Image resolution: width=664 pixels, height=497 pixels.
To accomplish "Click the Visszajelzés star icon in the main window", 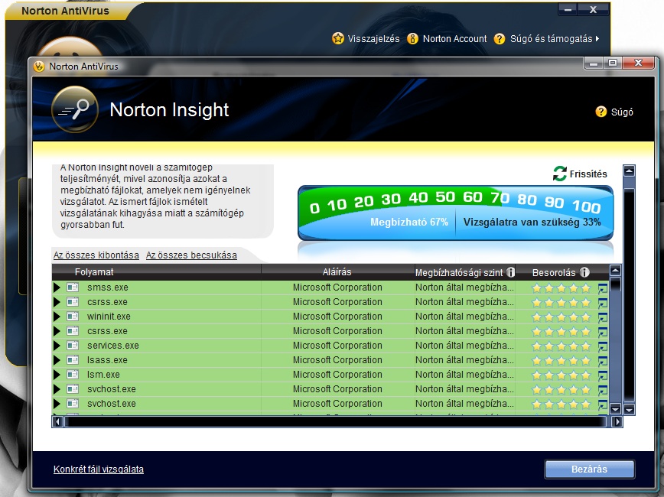I will [338, 38].
